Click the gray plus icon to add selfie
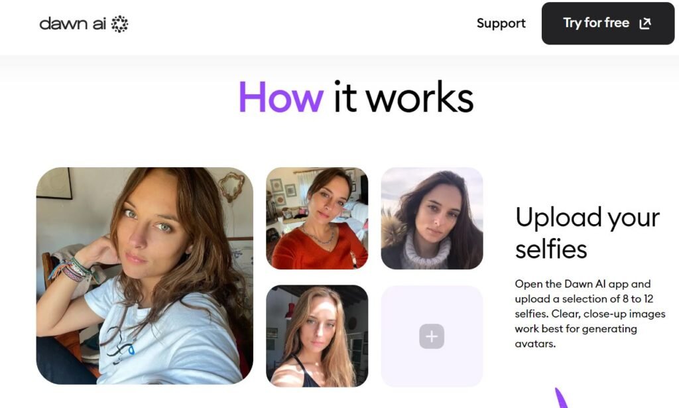679x408 pixels. tap(432, 336)
